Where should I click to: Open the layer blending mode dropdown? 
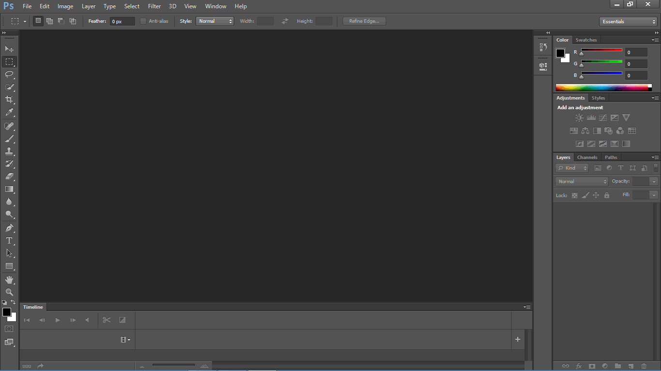tap(581, 181)
